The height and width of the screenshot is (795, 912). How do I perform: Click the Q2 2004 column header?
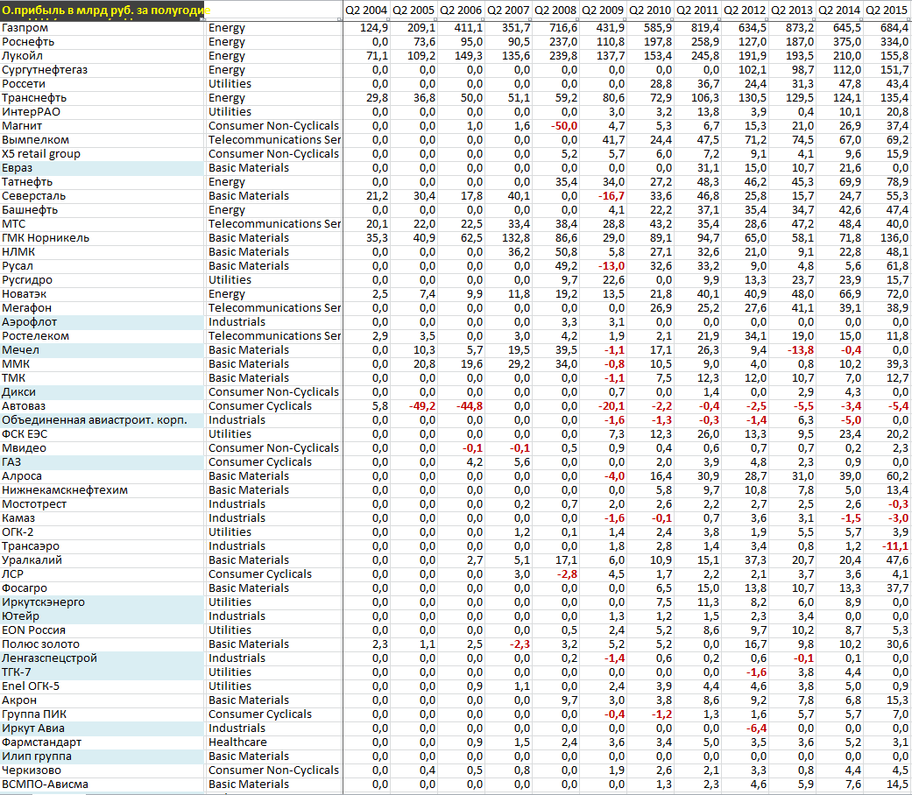coord(366,11)
